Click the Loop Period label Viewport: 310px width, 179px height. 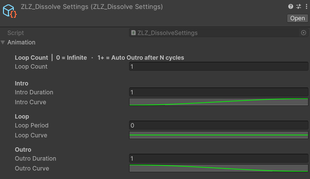click(x=32, y=126)
